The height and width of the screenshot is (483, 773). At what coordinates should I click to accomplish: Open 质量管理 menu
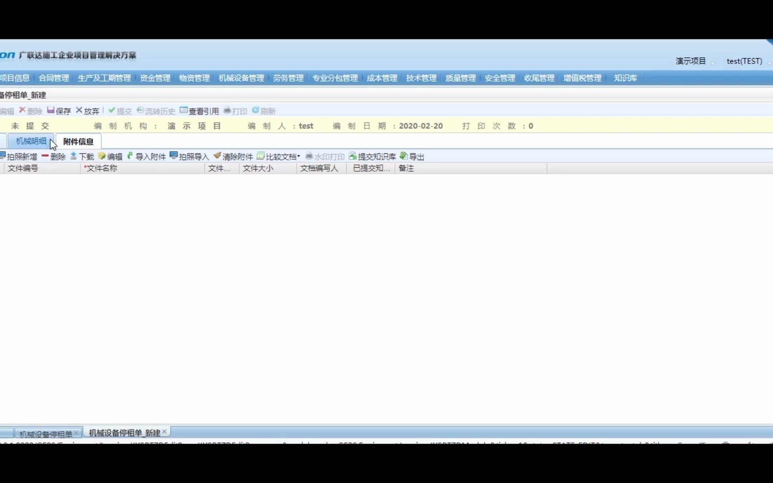(460, 78)
